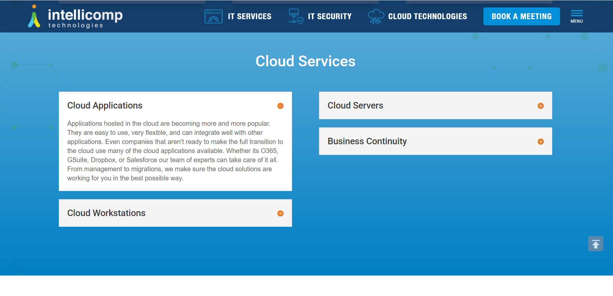This screenshot has height=296, width=613.
Task: Open IT Services menu item
Action: (249, 17)
